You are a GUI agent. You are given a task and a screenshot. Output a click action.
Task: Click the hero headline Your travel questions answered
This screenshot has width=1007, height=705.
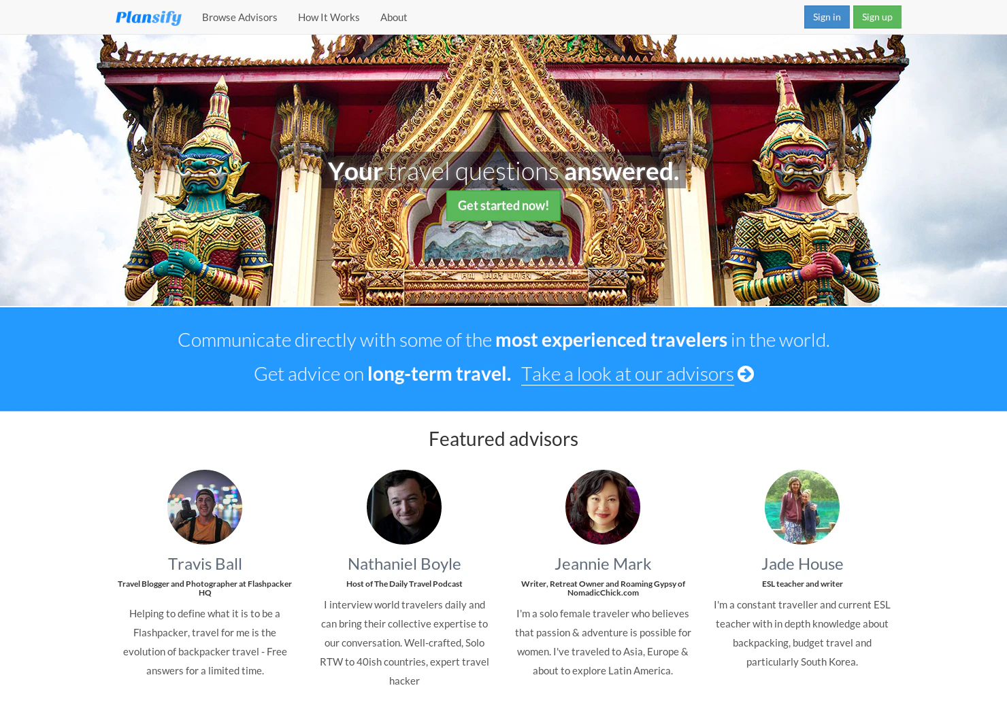click(503, 171)
